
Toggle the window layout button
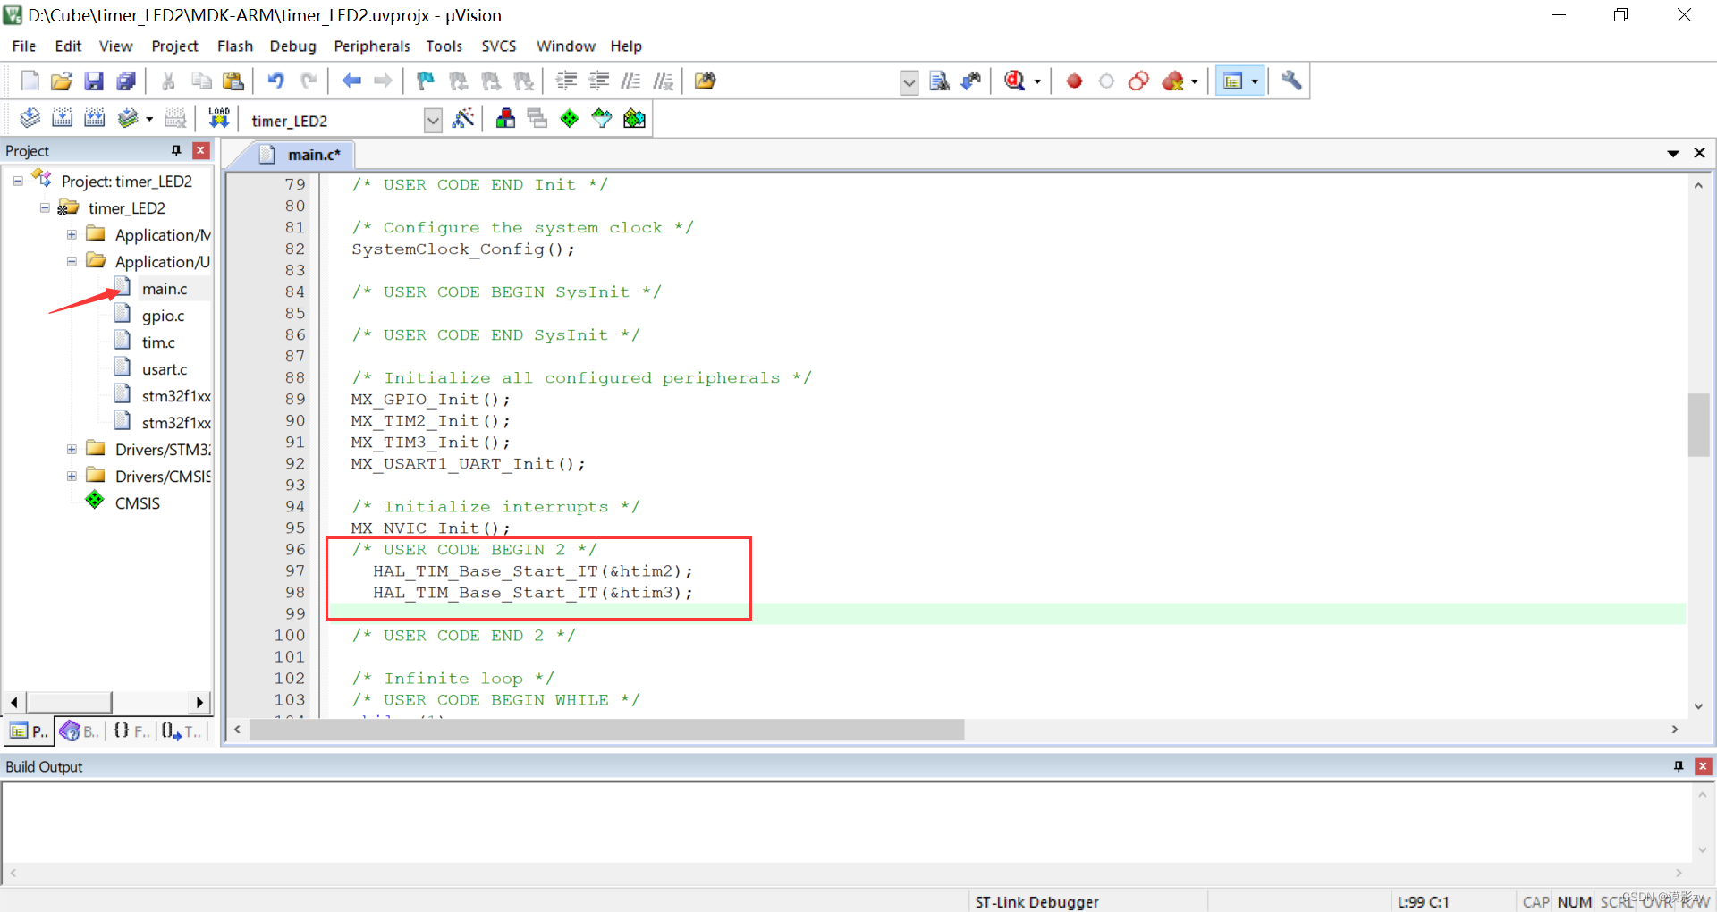(1232, 81)
